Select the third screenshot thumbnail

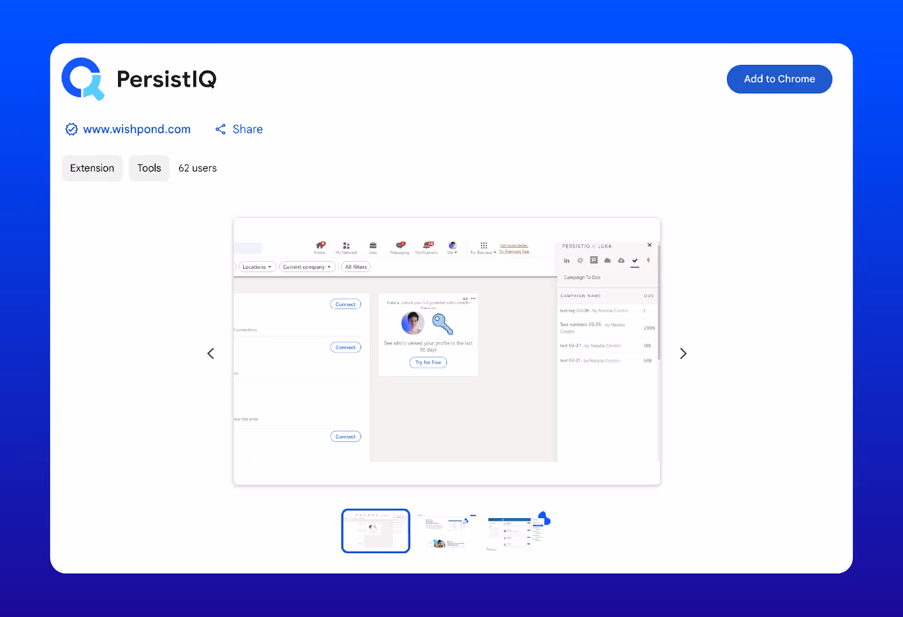[518, 531]
